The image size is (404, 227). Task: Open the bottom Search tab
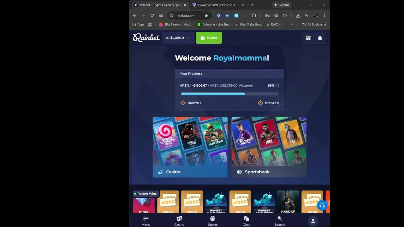click(279, 221)
